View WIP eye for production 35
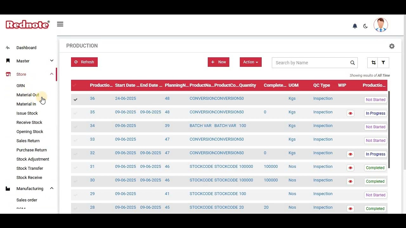 pyautogui.click(x=350, y=113)
